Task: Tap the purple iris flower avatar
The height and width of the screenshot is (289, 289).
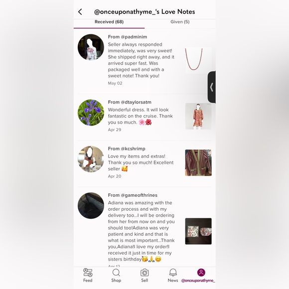Action: 91,113
